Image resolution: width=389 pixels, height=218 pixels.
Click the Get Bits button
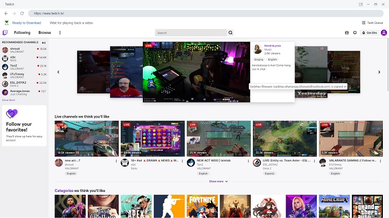coord(370,33)
